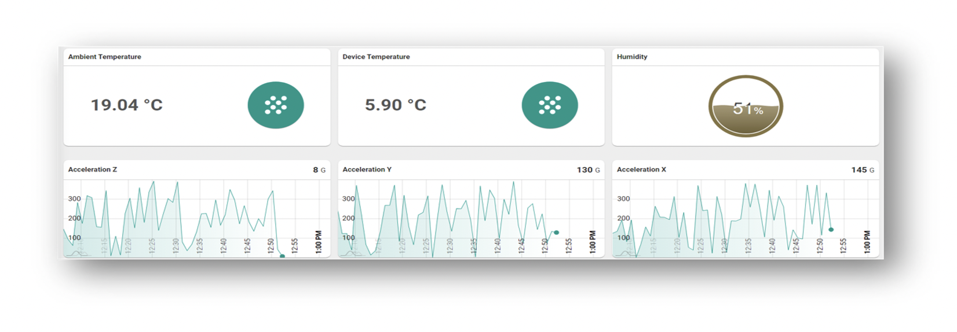Click the 5.90 °C device reading
This screenshot has width=957, height=332.
(x=396, y=105)
